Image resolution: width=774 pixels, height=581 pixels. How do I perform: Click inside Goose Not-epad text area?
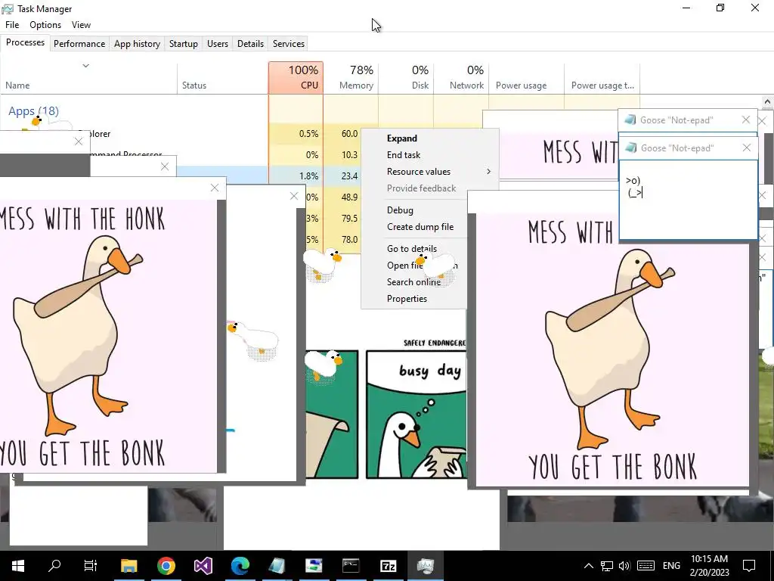tap(688, 200)
